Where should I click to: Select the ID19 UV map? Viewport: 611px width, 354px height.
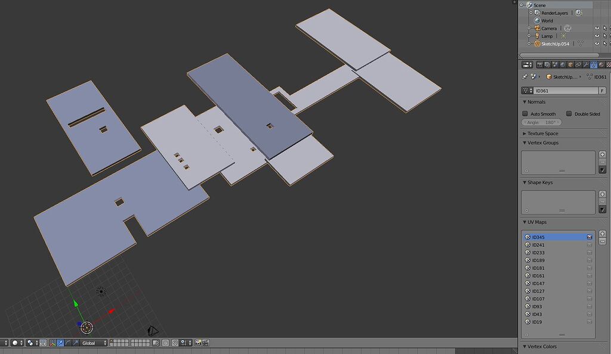tap(558, 322)
